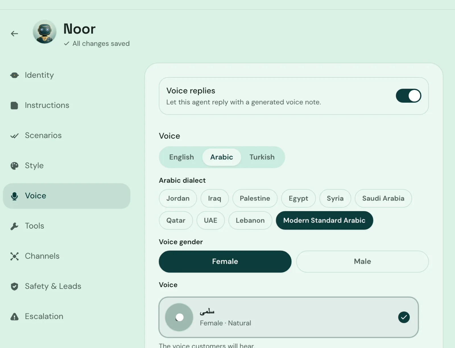Go to the Scenarios section label
Viewport: 455px width, 348px height.
click(x=43, y=135)
